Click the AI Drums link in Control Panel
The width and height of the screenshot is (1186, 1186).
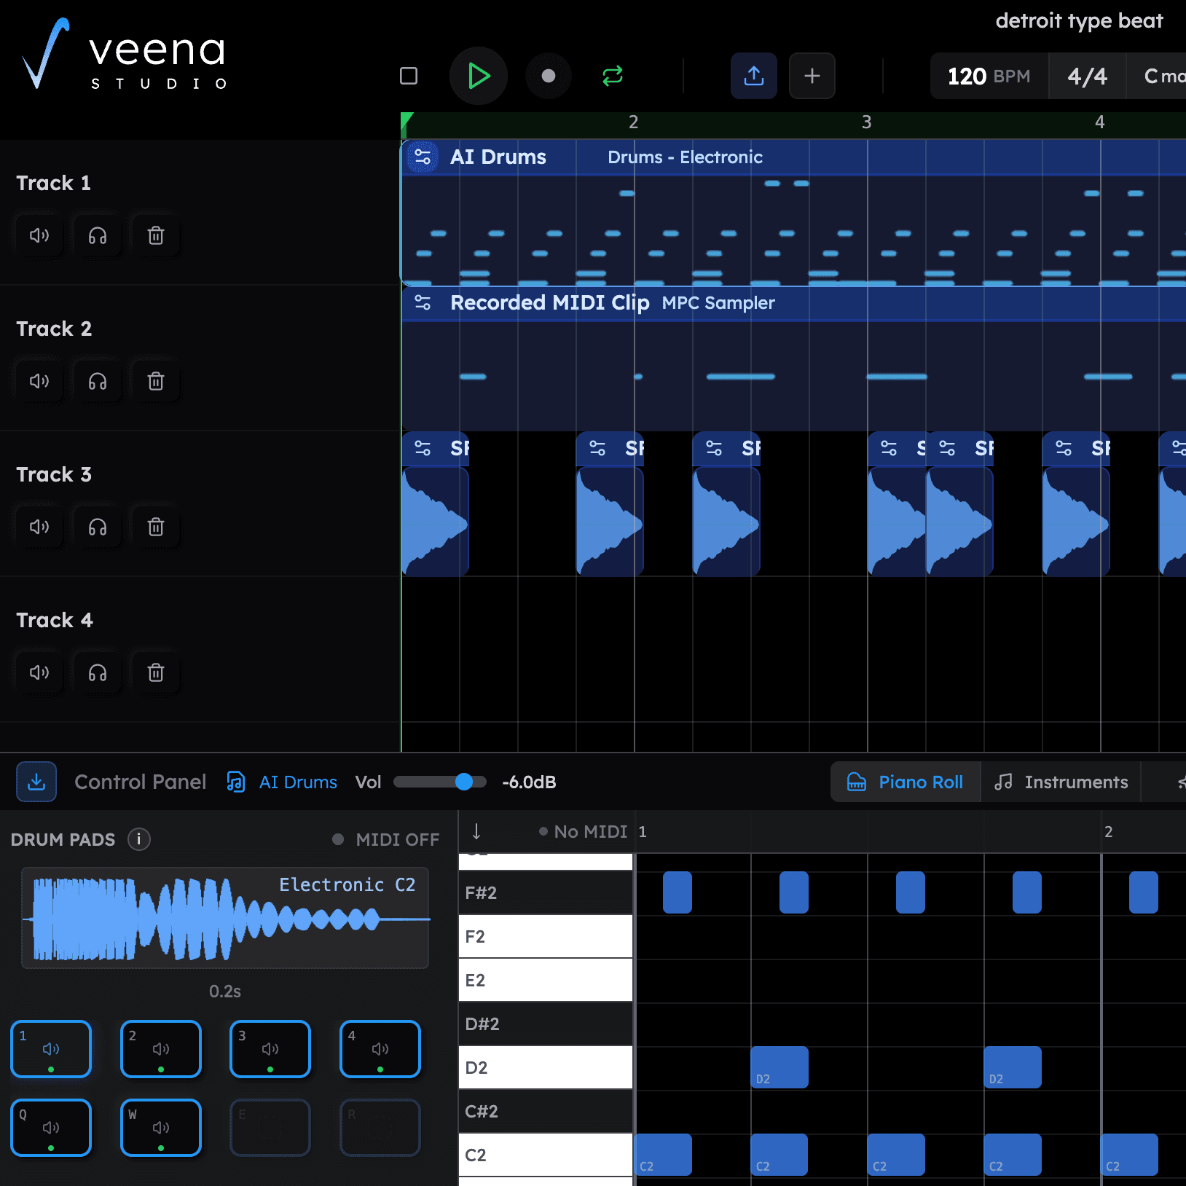[x=298, y=781]
